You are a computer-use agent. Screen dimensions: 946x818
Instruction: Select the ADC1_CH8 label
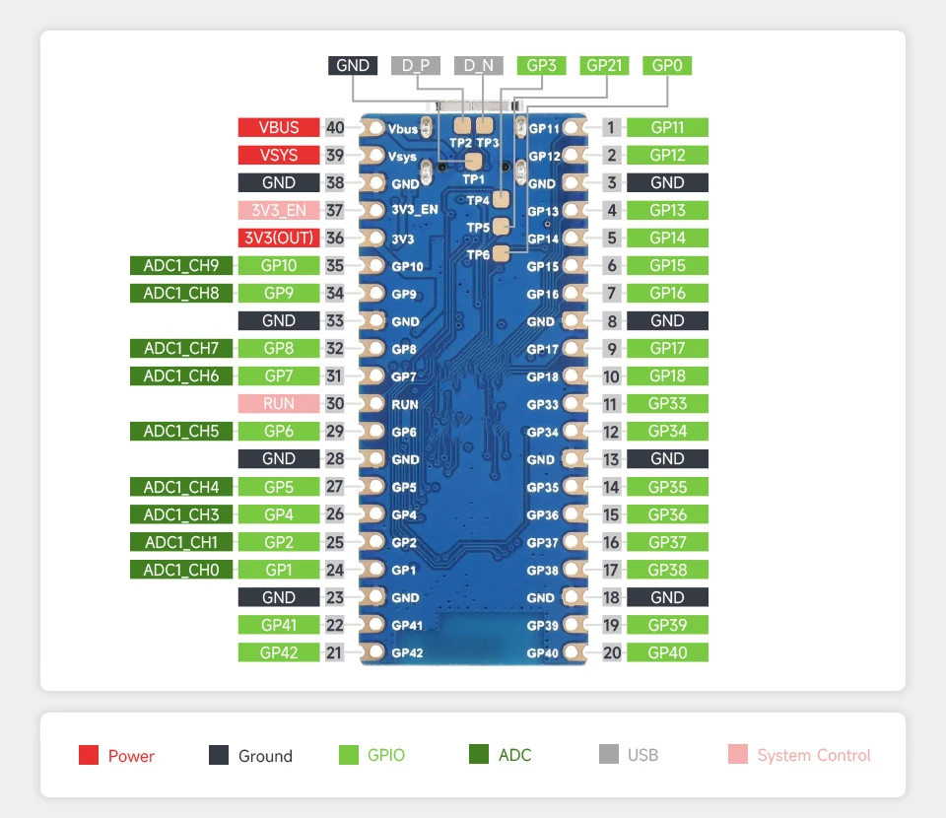(181, 293)
